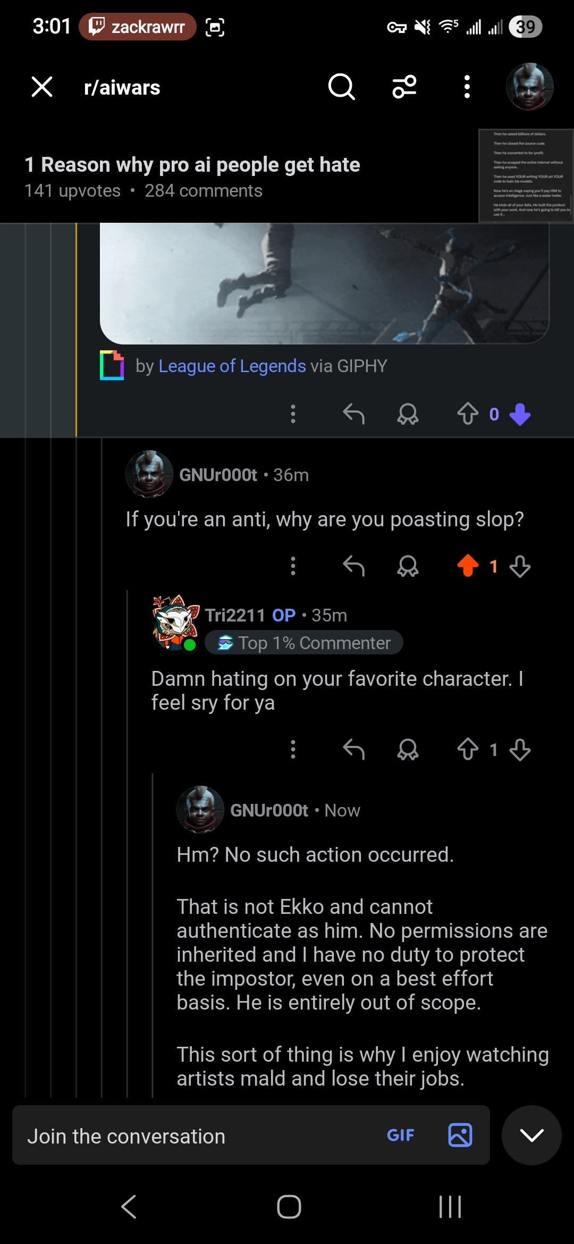Open the feed sort options icon

click(x=404, y=87)
